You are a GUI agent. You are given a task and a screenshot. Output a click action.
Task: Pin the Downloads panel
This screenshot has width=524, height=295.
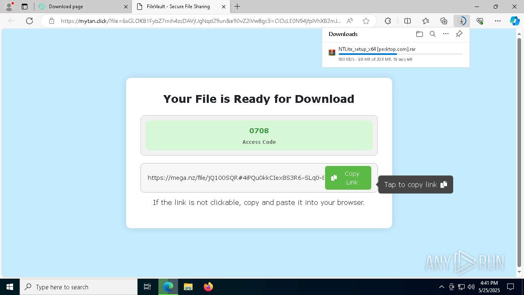pos(459,34)
